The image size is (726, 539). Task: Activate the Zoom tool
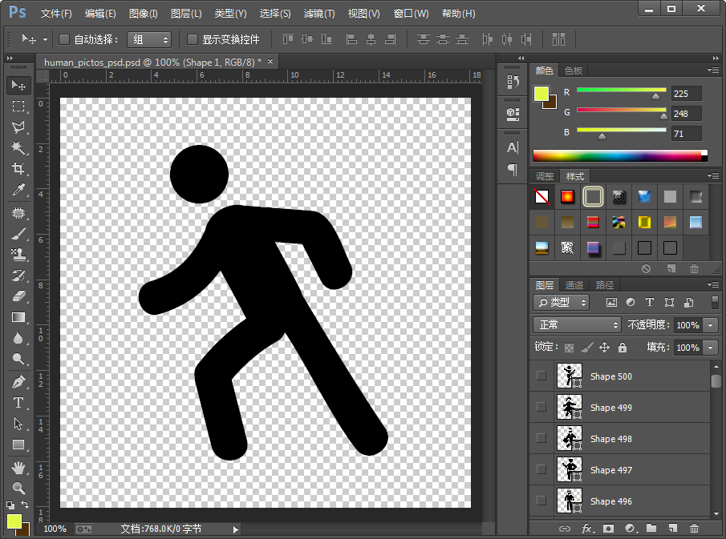tap(18, 488)
